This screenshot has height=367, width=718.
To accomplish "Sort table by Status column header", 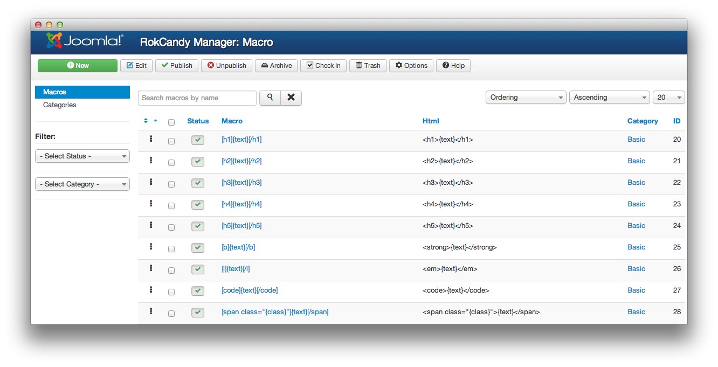I will pyautogui.click(x=198, y=121).
